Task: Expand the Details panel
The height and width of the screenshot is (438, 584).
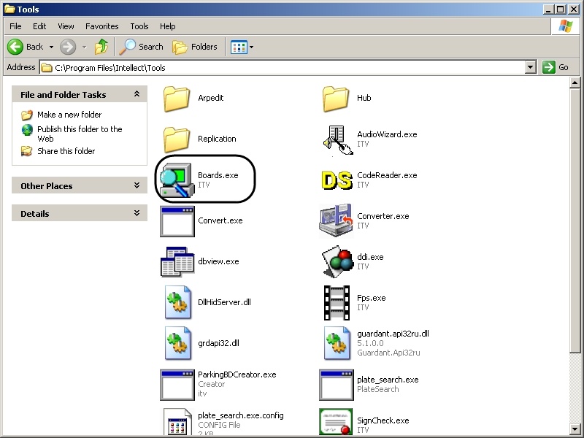Action: pyautogui.click(x=137, y=213)
